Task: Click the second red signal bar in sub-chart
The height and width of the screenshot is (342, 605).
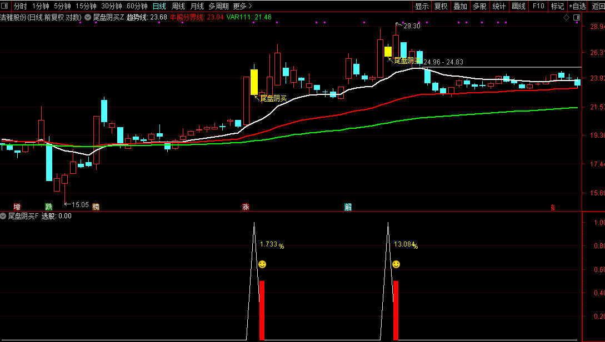Action: (396, 310)
